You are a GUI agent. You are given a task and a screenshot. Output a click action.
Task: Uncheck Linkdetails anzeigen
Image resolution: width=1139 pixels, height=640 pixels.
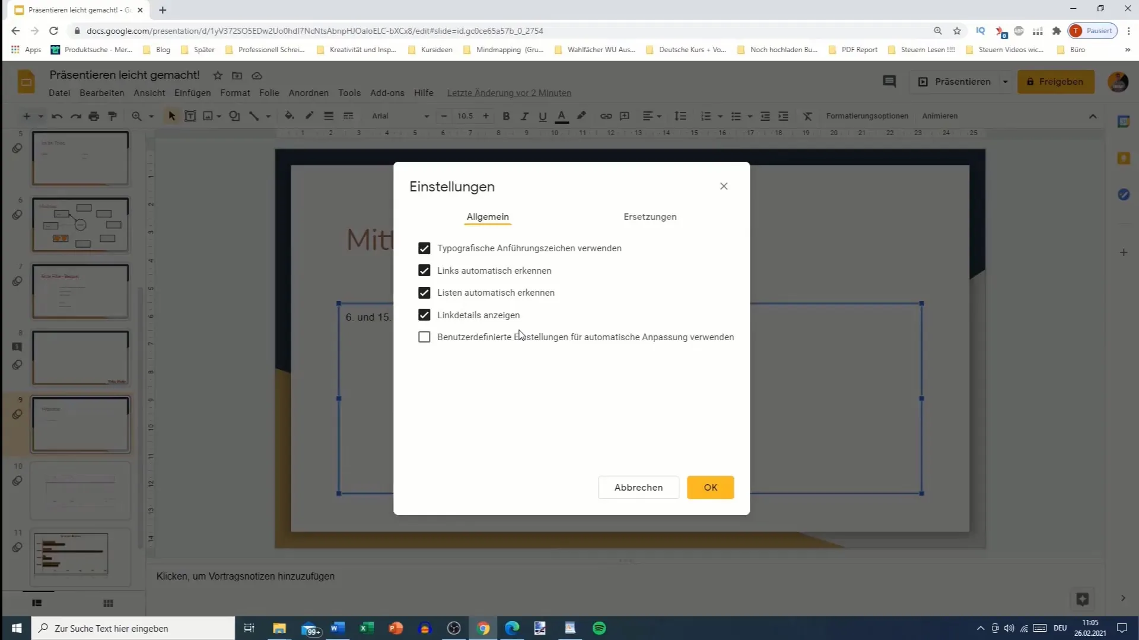[x=424, y=315]
